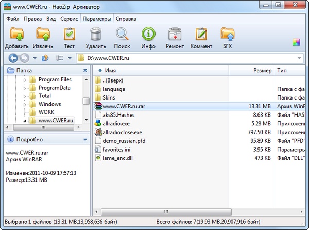Close the Папка folder panel
The image size is (309, 230).
coord(85,70)
